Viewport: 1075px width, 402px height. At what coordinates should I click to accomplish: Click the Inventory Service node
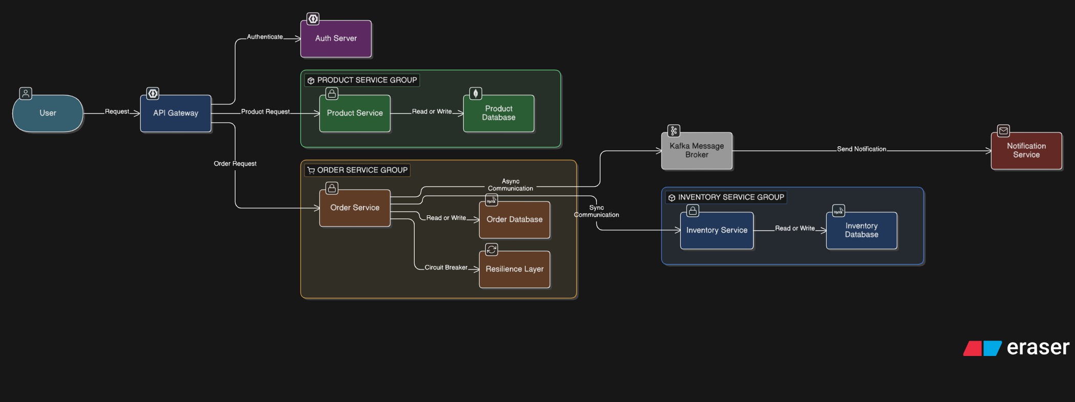(x=717, y=231)
